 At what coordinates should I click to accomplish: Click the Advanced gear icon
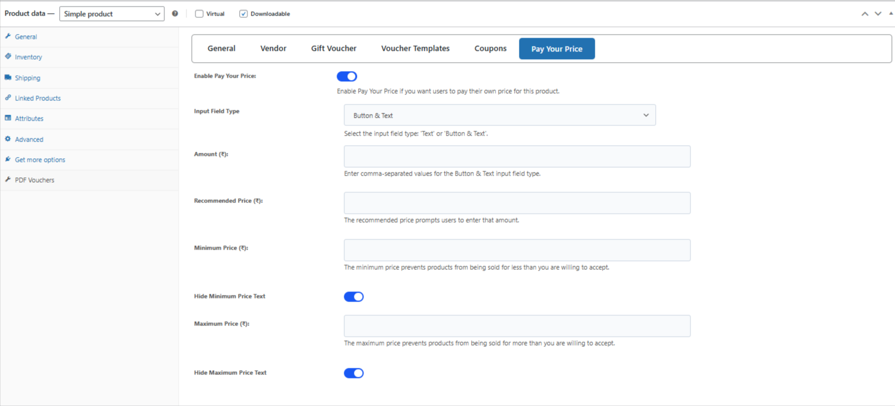pyautogui.click(x=8, y=139)
